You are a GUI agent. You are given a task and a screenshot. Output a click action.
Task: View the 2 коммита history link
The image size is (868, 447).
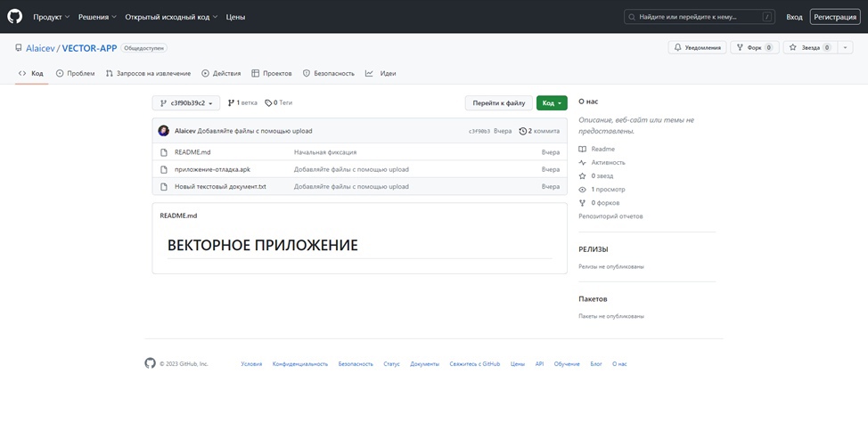pyautogui.click(x=539, y=131)
